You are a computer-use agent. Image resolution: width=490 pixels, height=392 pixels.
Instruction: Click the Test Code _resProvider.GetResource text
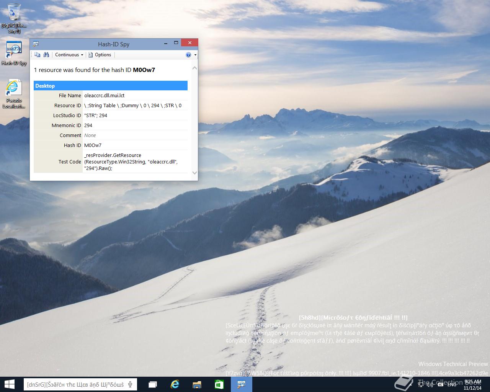[x=131, y=162]
